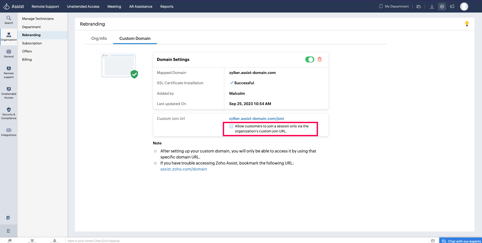The width and height of the screenshot is (482, 243).
Task: Click the downloads icon in the top bar
Action: click(x=432, y=6)
